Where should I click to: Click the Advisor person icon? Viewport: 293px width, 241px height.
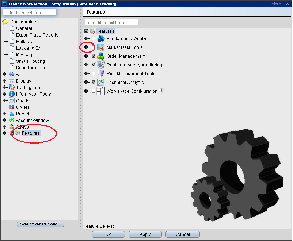pos(12,127)
